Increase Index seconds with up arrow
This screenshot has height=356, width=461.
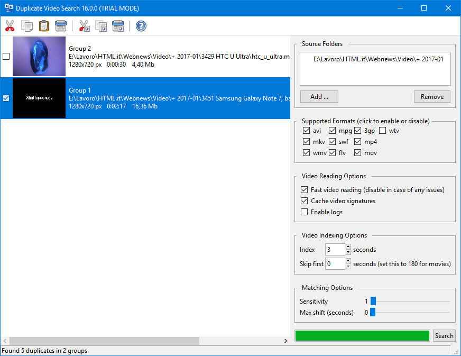[348, 247]
